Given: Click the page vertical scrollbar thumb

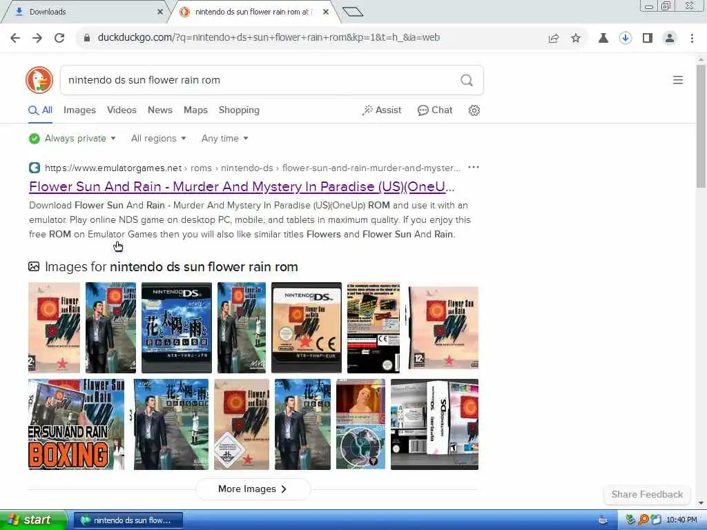Looking at the screenshot, I should pos(701,126).
